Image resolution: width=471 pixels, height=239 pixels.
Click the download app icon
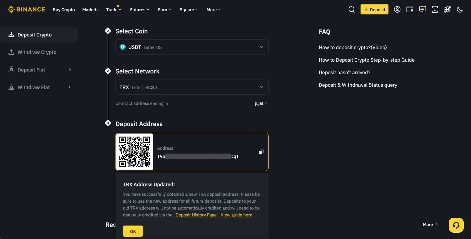coord(435,9)
